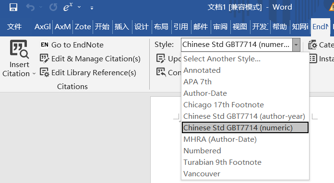Click the Style combo box text field

click(237, 45)
